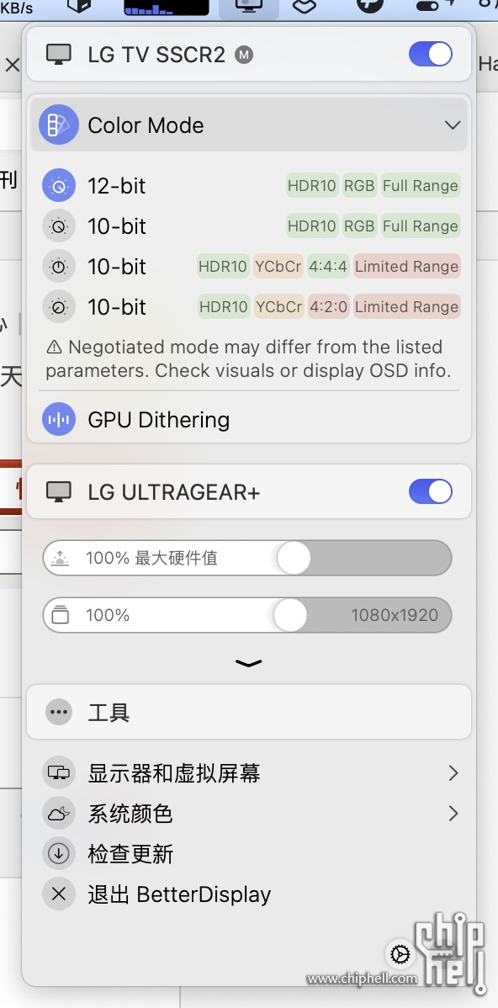Image resolution: width=498 pixels, height=1008 pixels.
Task: Expand more LG ULTRAGEAR+ options chevron
Action: pyautogui.click(x=249, y=663)
